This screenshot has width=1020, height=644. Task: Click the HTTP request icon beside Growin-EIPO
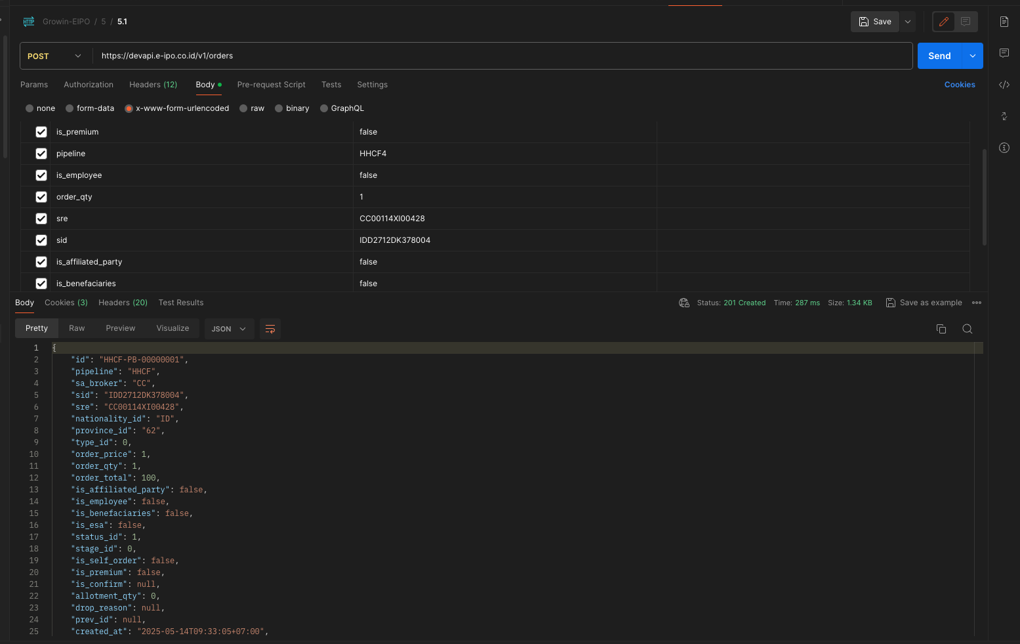coord(29,22)
